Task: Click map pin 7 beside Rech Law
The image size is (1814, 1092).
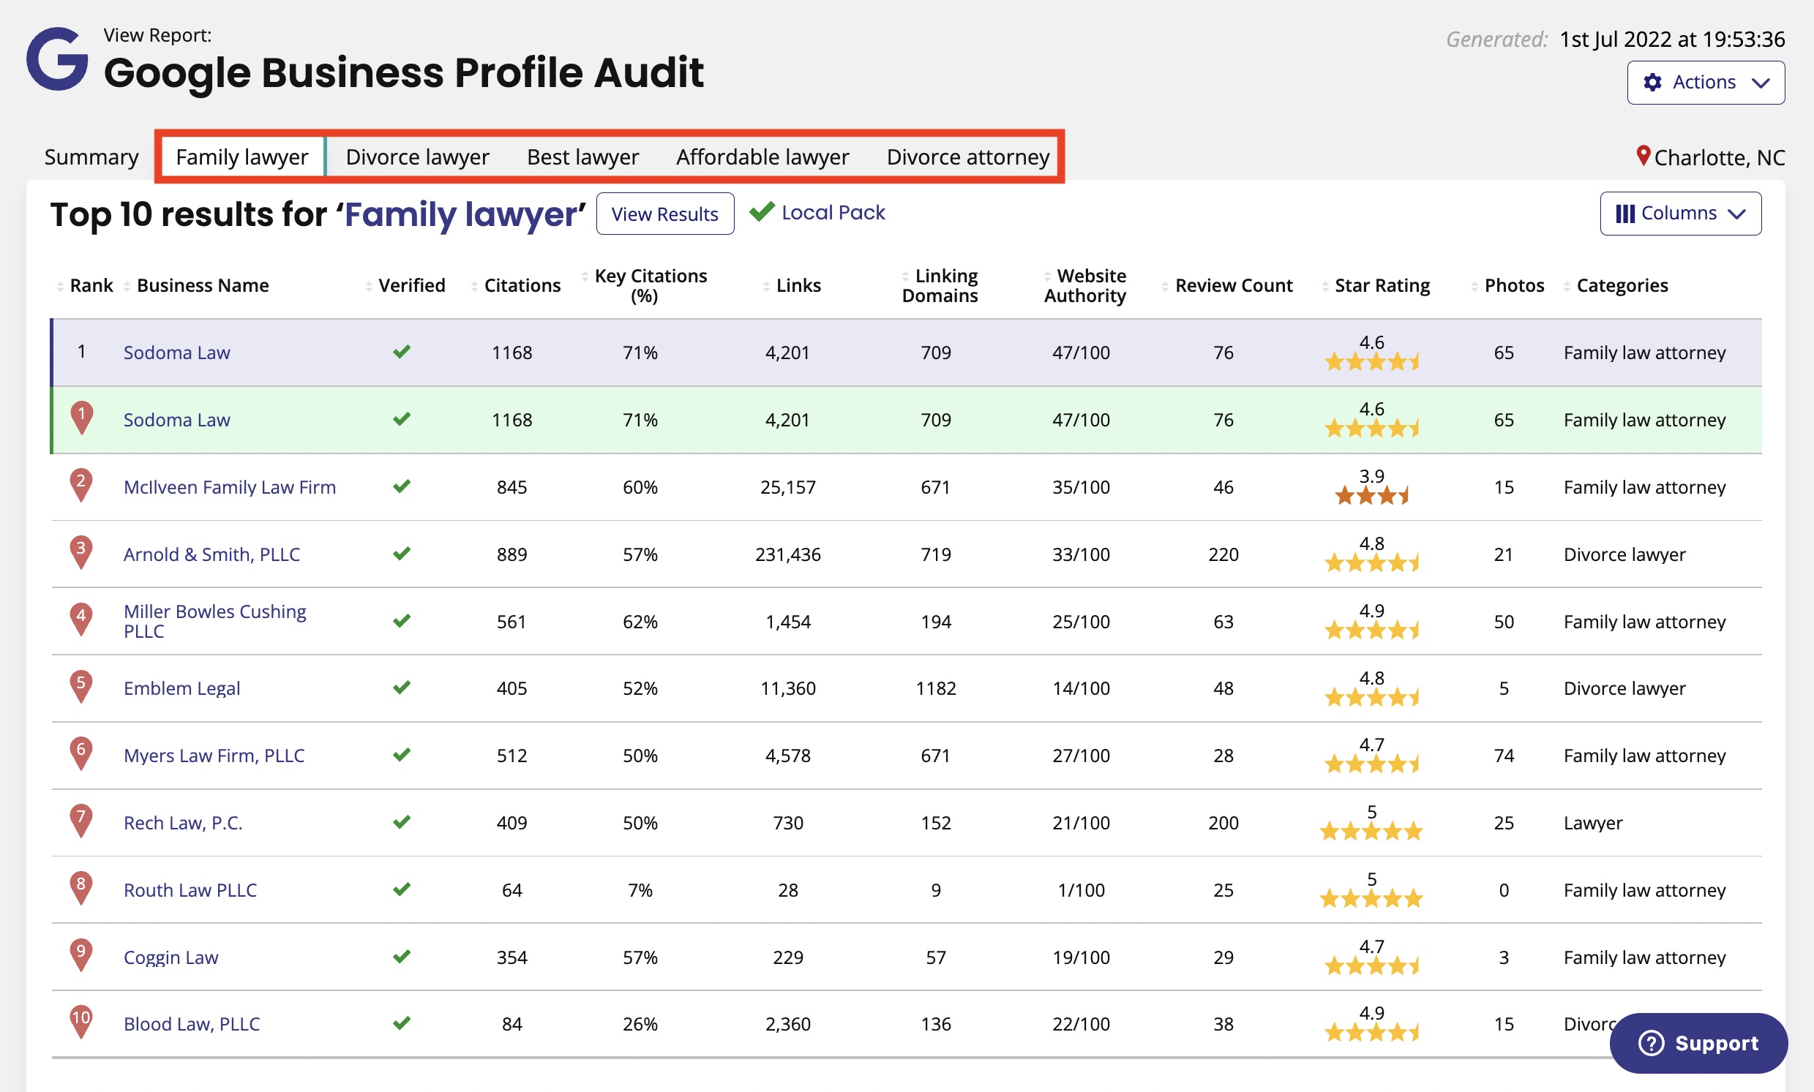Action: (x=81, y=821)
